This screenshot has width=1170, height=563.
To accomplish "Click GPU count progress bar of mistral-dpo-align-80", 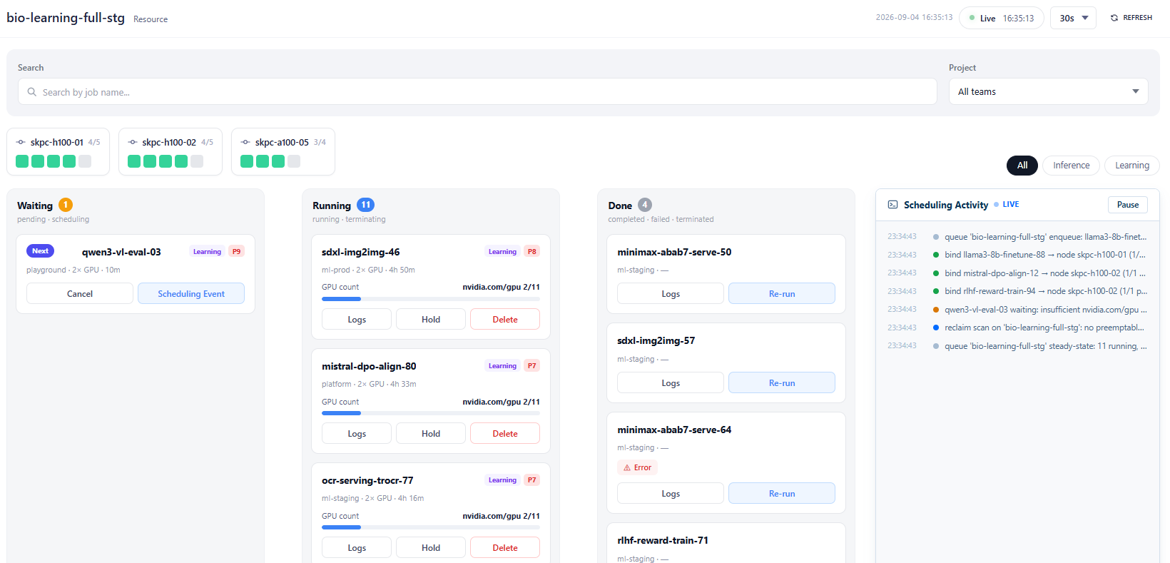I will 431,413.
